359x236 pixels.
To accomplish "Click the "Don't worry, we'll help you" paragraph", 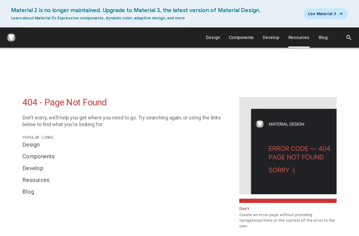I will point(122,121).
